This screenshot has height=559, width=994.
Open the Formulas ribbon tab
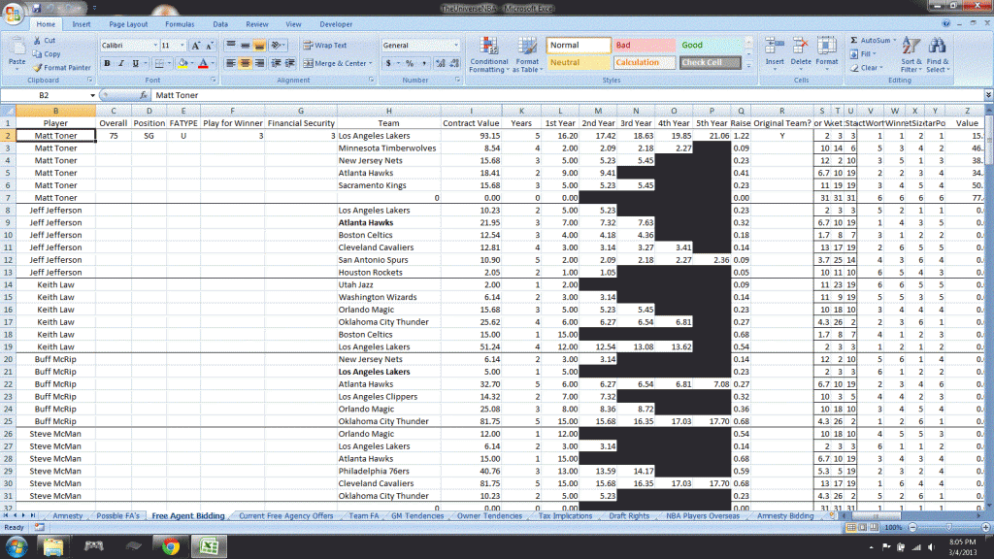[x=180, y=24]
